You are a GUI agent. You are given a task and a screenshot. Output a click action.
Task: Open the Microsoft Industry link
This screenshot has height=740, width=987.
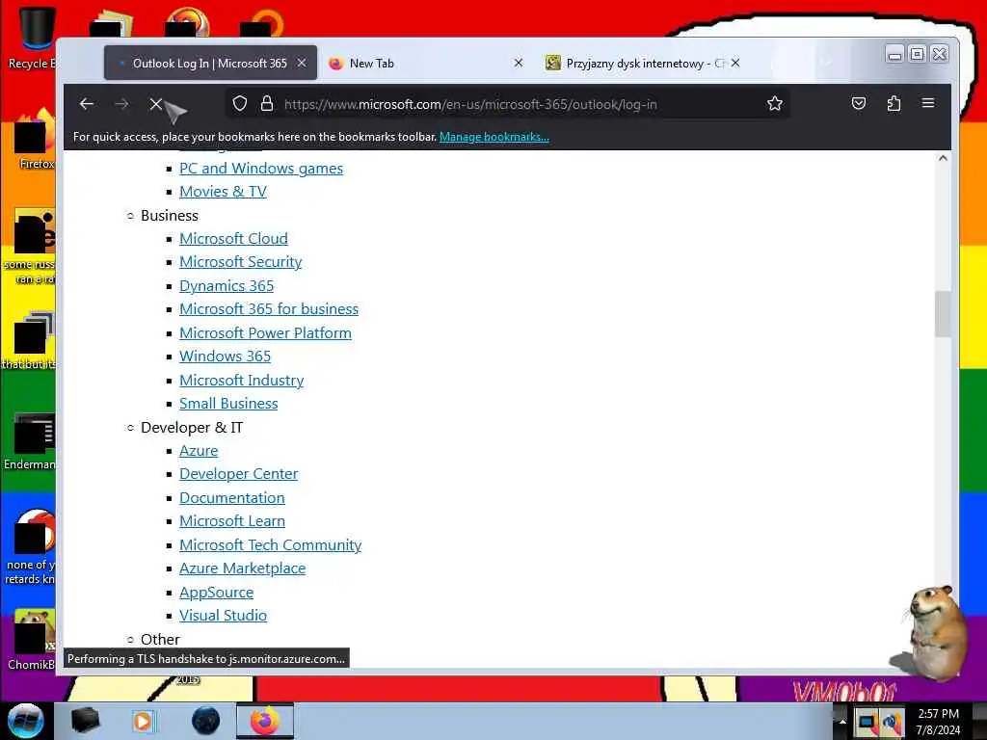click(242, 380)
